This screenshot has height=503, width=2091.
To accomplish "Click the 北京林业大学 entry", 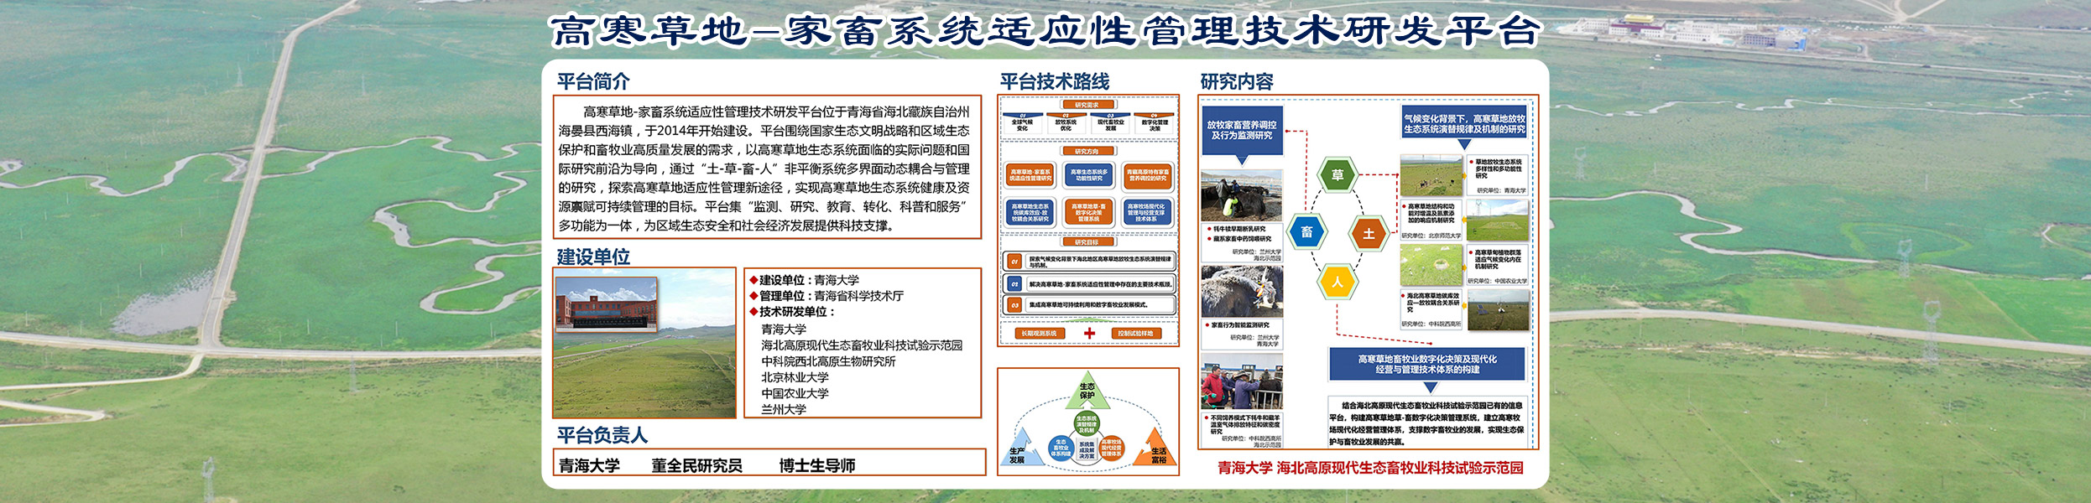I will click(795, 377).
